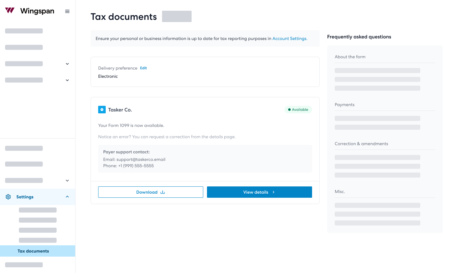Screen dimensions: 453x273
Task: Toggle the hamburger menu icon
Action: pos(67,11)
